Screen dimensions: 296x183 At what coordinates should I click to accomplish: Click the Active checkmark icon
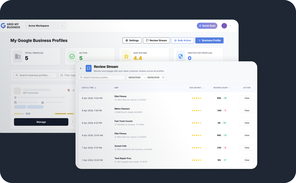(72, 56)
